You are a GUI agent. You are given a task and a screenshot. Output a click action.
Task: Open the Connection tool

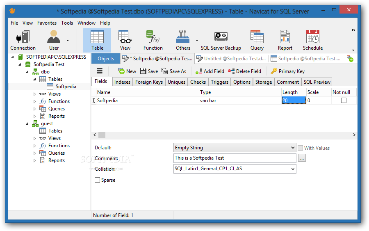[23, 40]
